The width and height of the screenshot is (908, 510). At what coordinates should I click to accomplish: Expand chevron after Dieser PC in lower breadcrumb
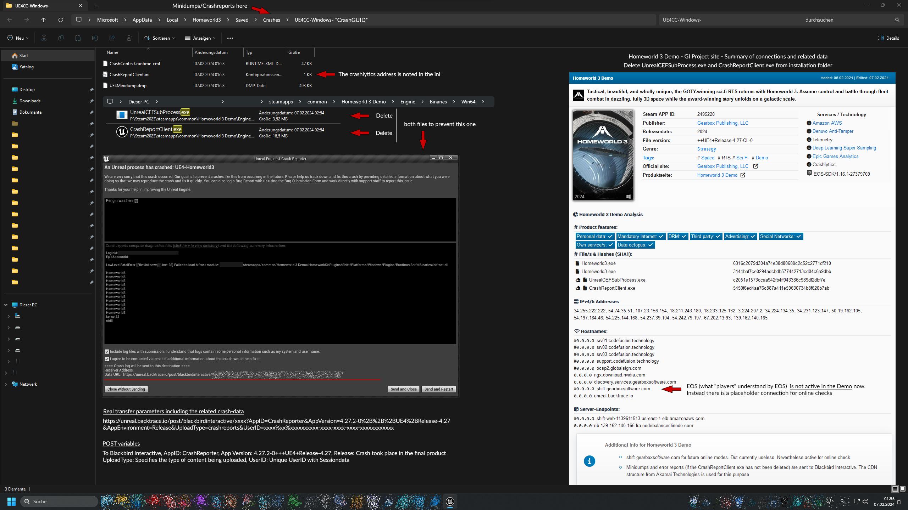(157, 102)
